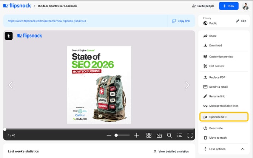Choose Edit content
Screen dimensions: 253x158
(x=224, y=66)
